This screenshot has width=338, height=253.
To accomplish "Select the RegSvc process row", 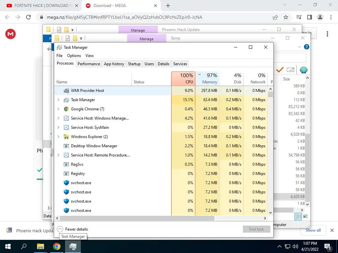I will point(161,164).
